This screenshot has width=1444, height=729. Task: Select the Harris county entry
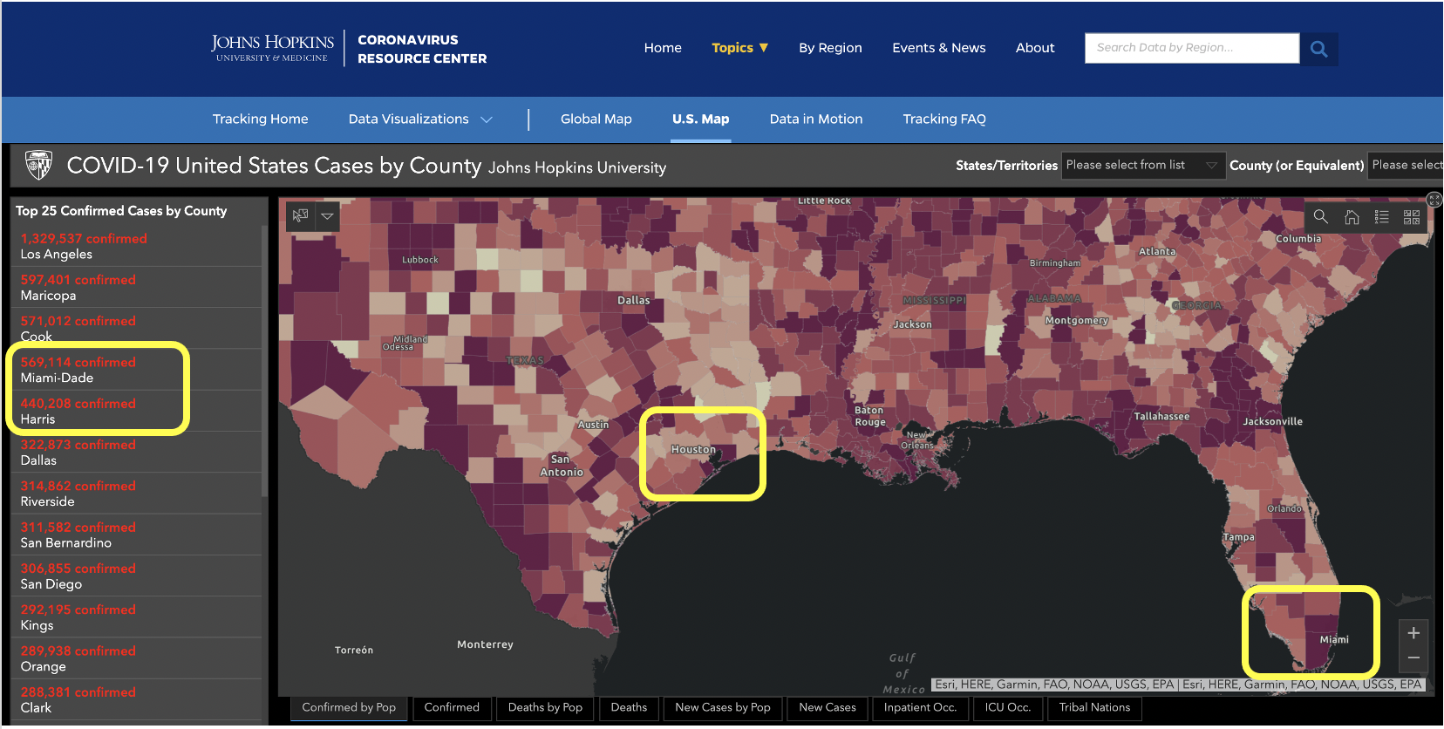pyautogui.click(x=138, y=411)
